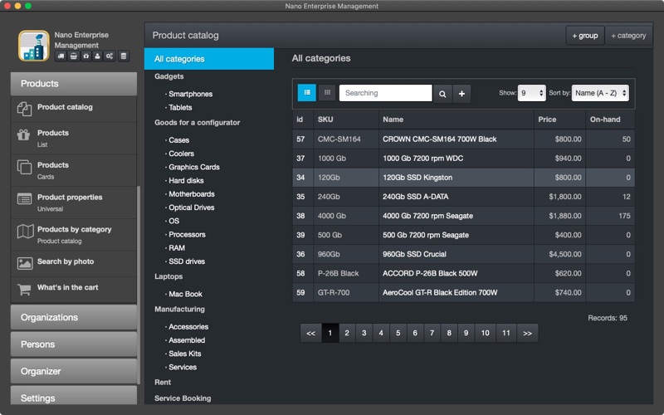This screenshot has height=415, width=664.
Task: Click the + group button
Action: (x=585, y=36)
